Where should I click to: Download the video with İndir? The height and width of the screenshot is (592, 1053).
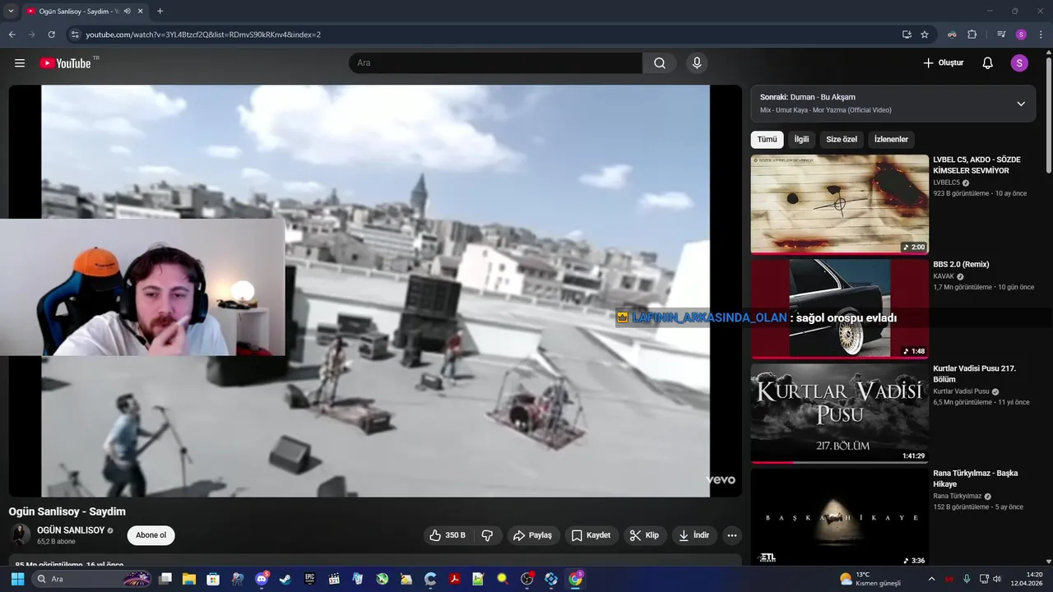pos(693,535)
